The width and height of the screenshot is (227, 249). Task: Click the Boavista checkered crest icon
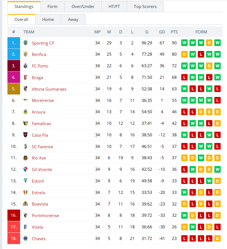tap(25, 204)
